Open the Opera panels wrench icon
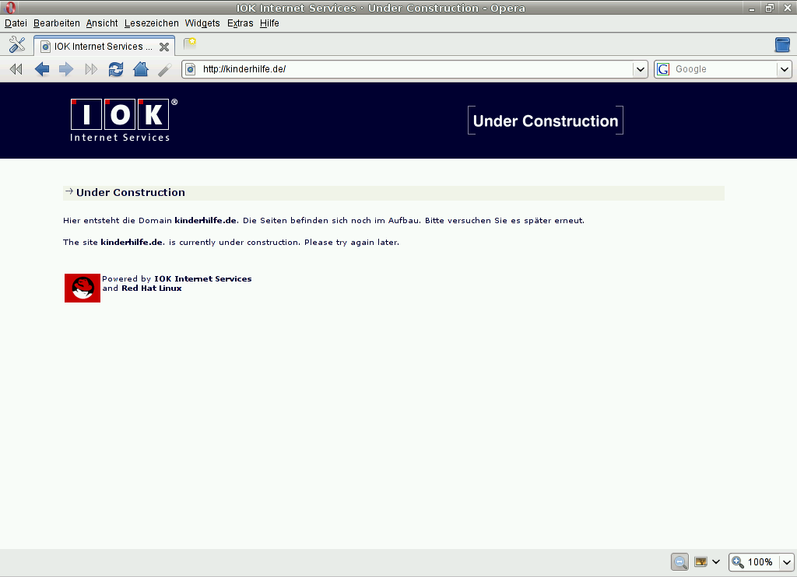The width and height of the screenshot is (797, 577). coord(17,46)
